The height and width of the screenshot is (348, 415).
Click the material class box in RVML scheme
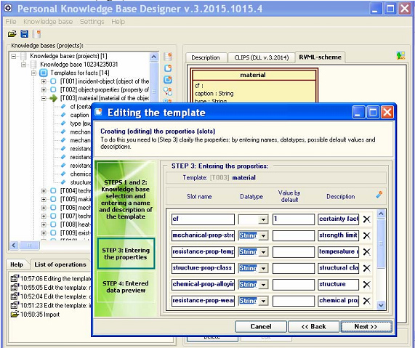[254, 86]
